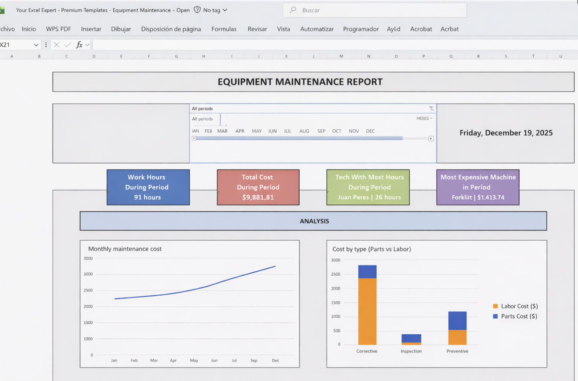Switch to the Formulas ribbon tab
578x381 pixels.
pyautogui.click(x=224, y=29)
